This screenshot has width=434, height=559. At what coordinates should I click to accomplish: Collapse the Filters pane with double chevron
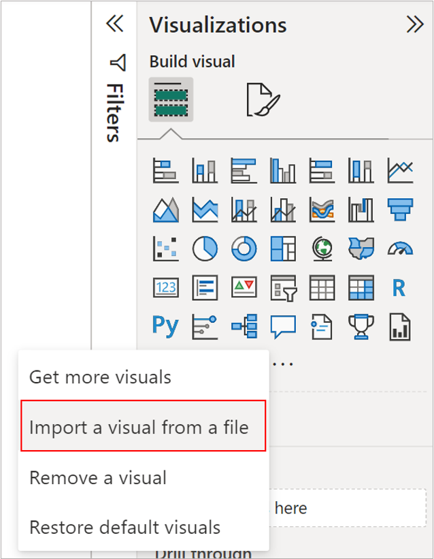tap(115, 25)
